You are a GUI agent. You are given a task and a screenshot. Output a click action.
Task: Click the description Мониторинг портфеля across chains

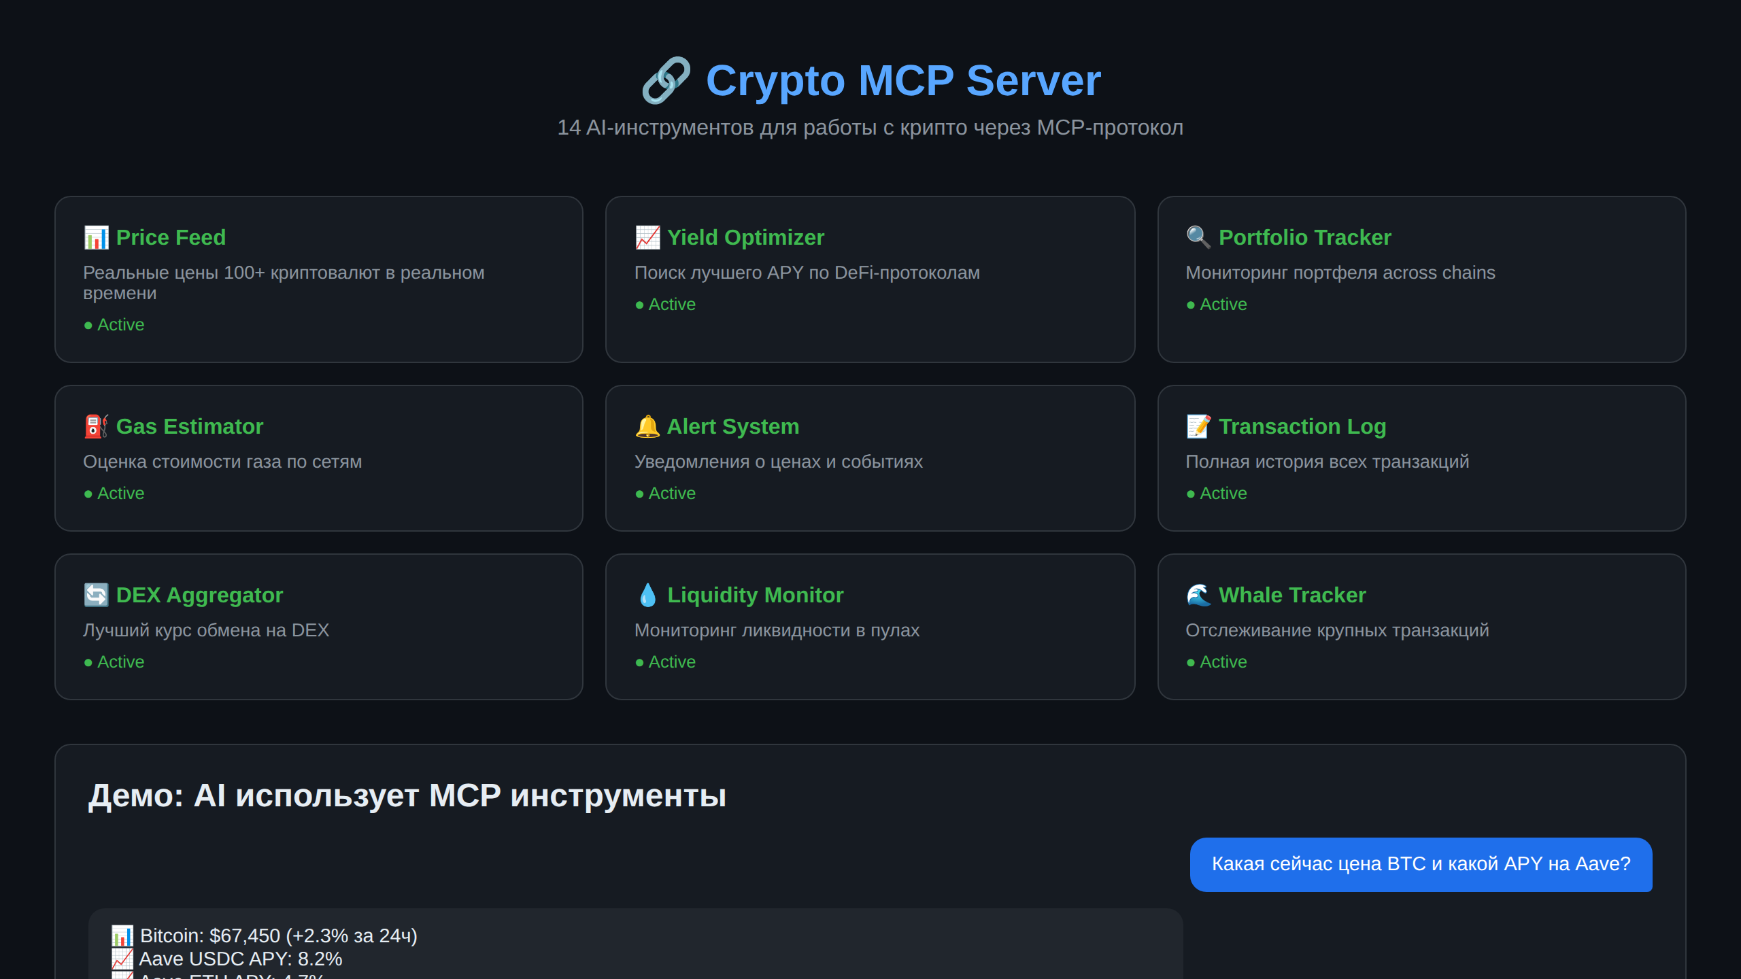1340,273
